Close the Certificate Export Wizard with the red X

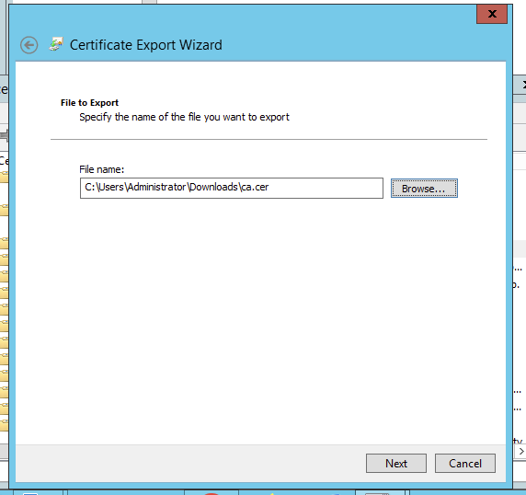pyautogui.click(x=492, y=14)
